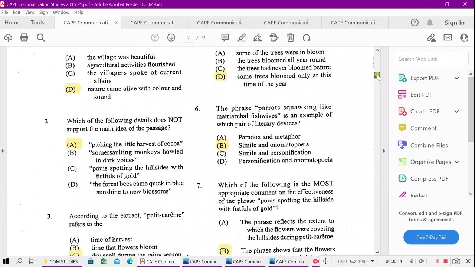This screenshot has height=267, width=475.
Task: Click the Sign In link
Action: [x=455, y=23]
